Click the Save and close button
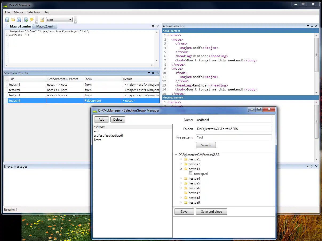The image size is (322, 241). (211, 212)
